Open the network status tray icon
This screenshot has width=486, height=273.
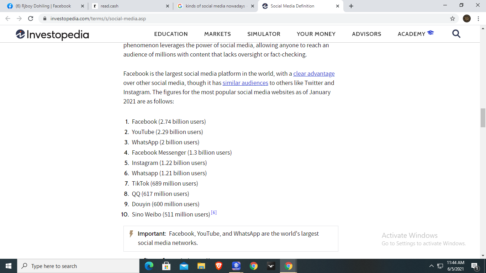click(x=440, y=266)
